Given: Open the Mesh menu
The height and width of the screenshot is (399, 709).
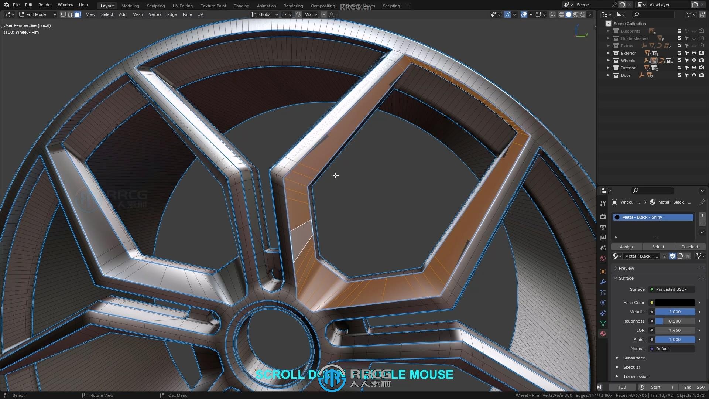Looking at the screenshot, I should (138, 14).
